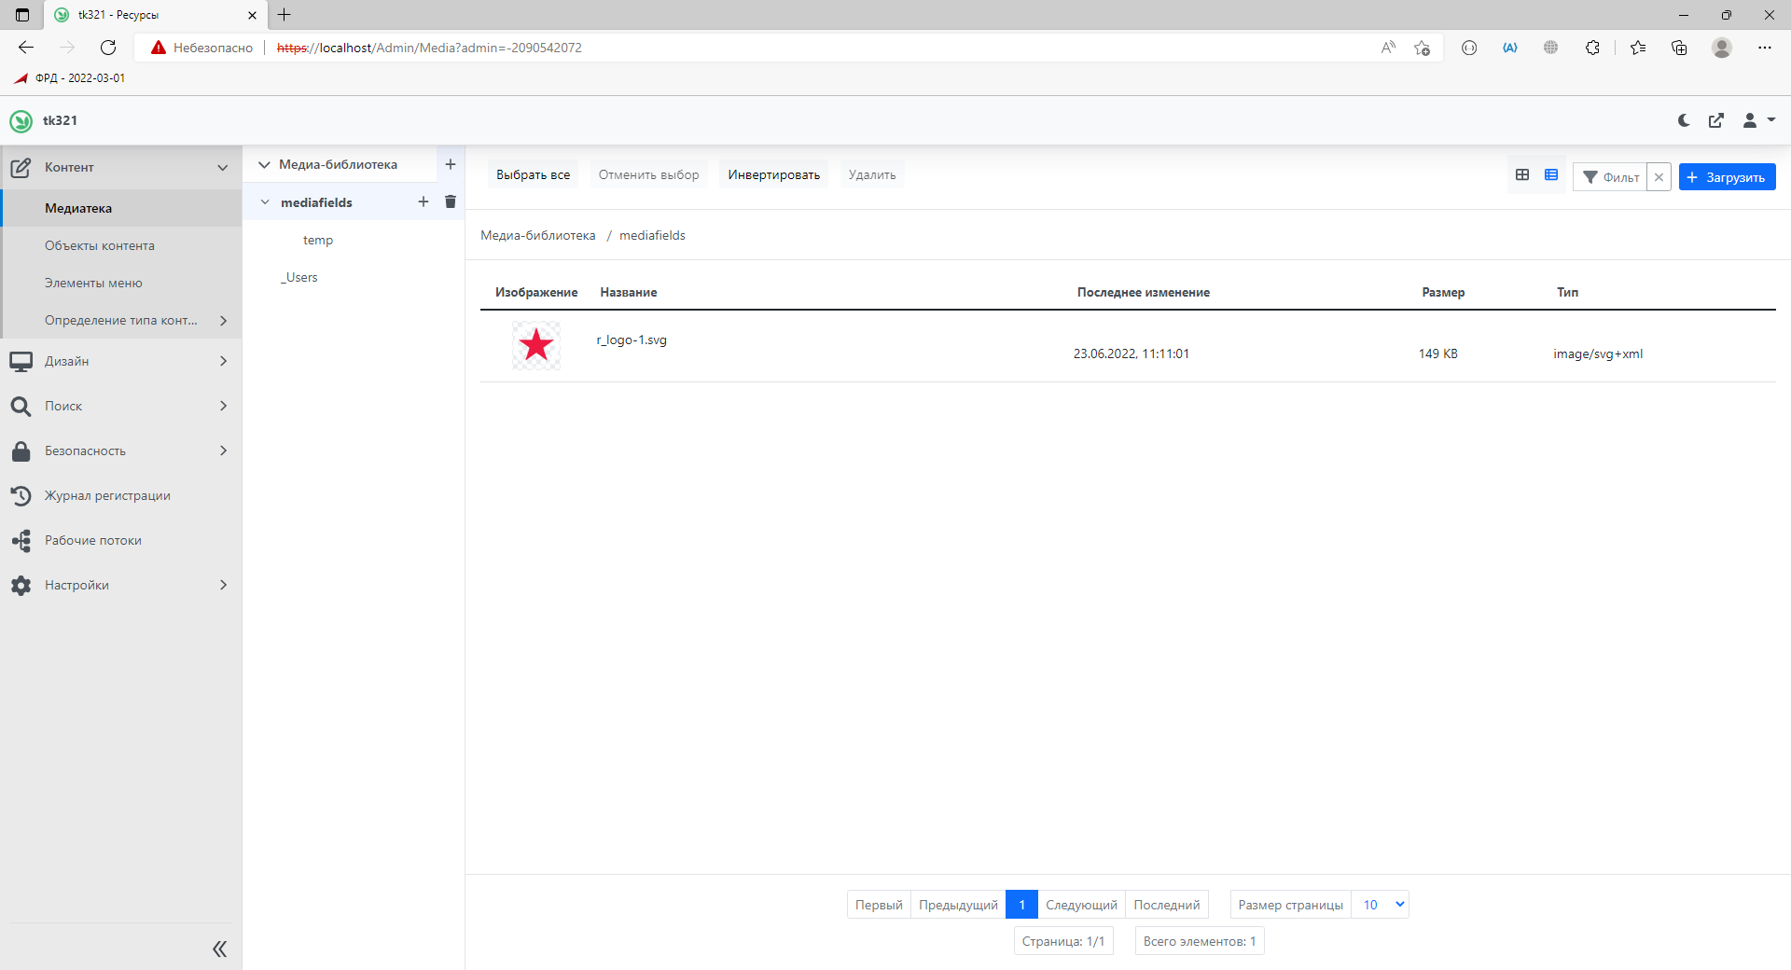Click the r_logo-1.svg star thumbnail
This screenshot has width=1791, height=970.
pos(536,345)
